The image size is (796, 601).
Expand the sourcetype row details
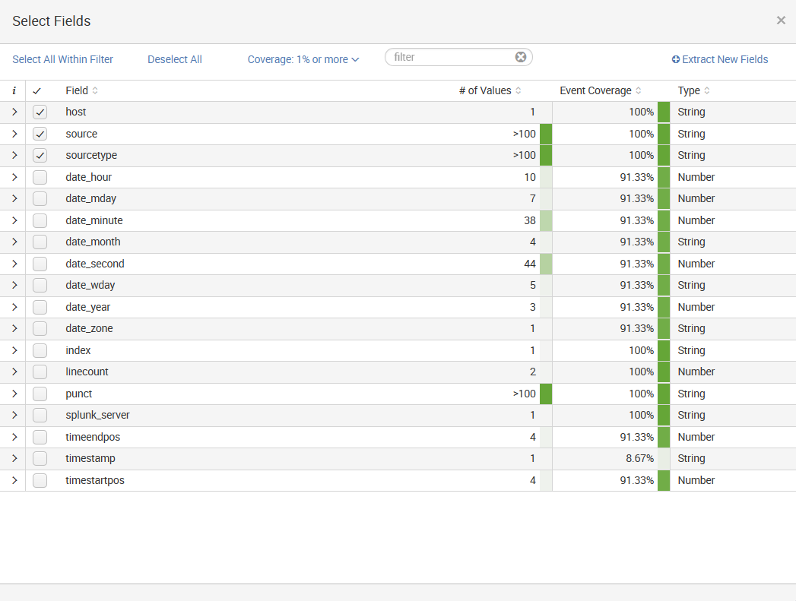(14, 155)
